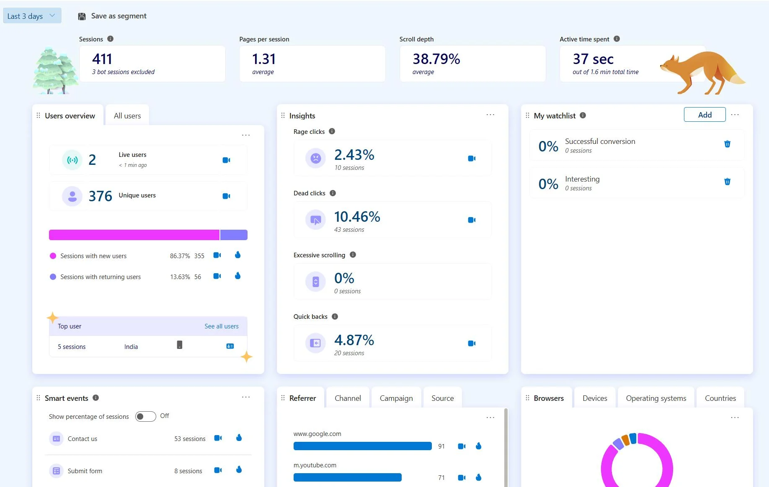The height and width of the screenshot is (487, 769).
Task: Open heatmap for sessions with returning users
Action: tap(237, 276)
